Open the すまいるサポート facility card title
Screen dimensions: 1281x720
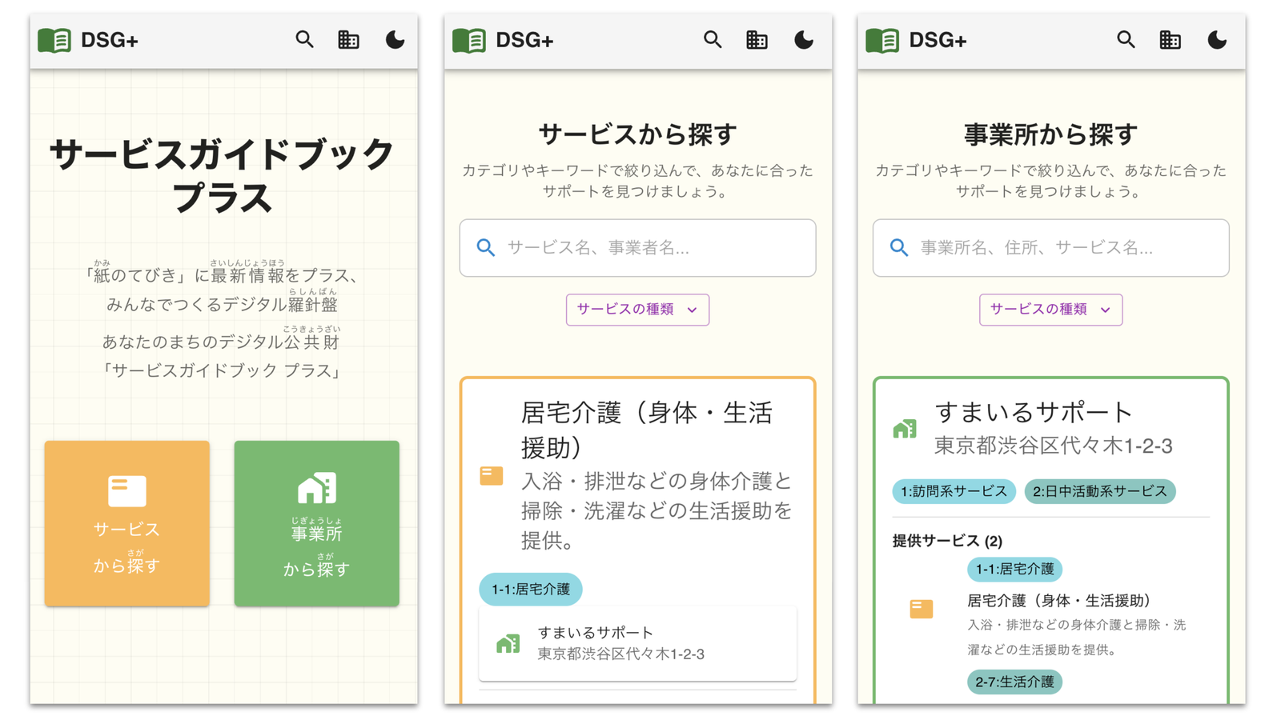1034,413
